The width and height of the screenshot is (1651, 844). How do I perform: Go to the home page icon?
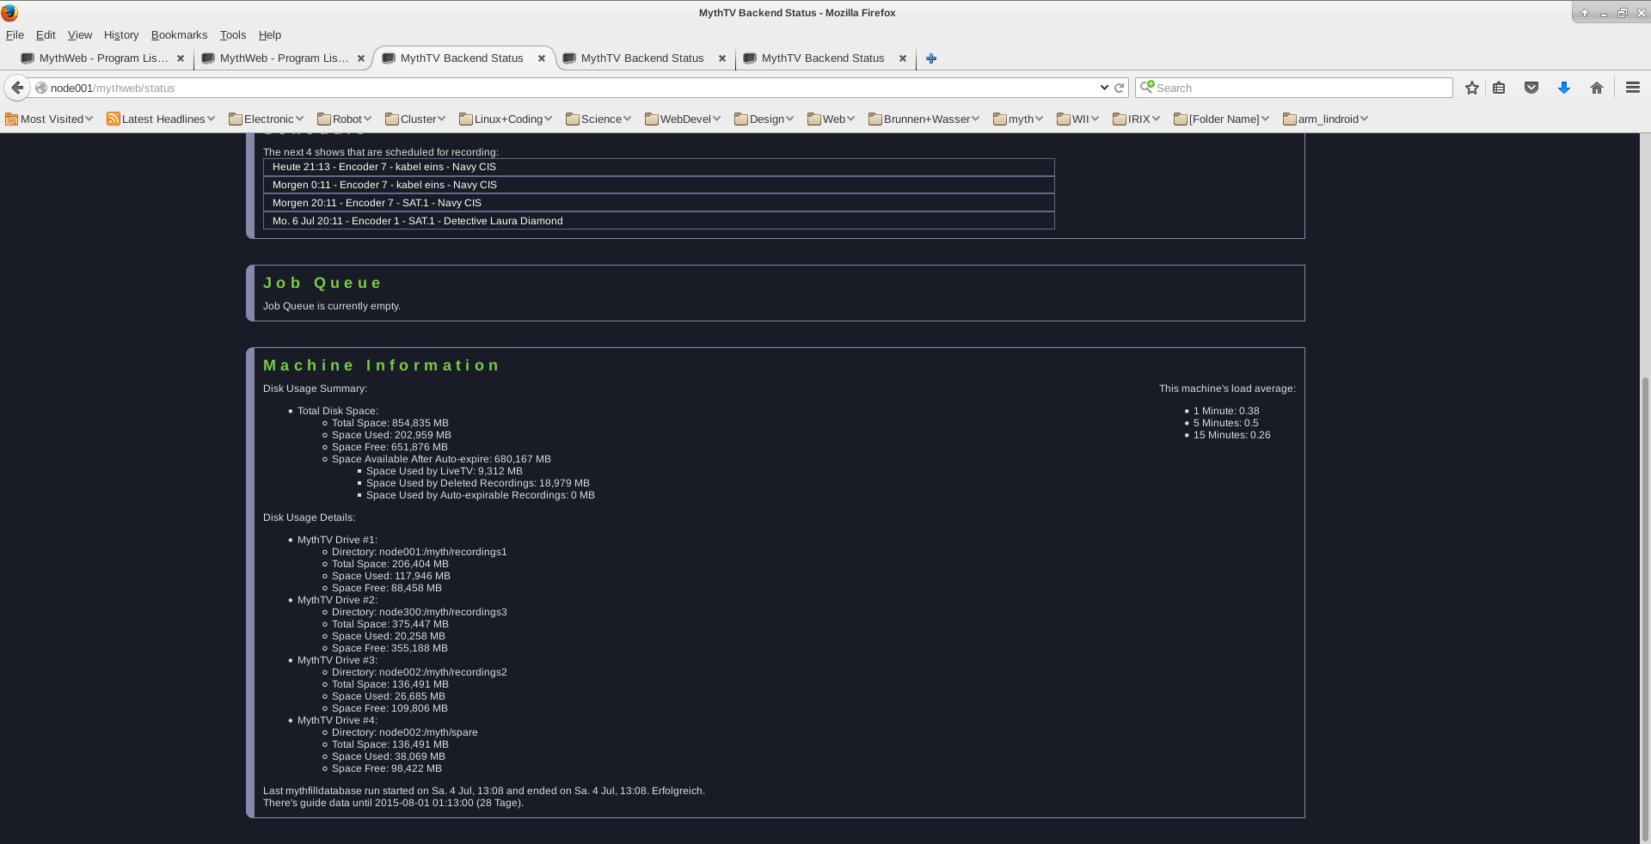[1597, 88]
